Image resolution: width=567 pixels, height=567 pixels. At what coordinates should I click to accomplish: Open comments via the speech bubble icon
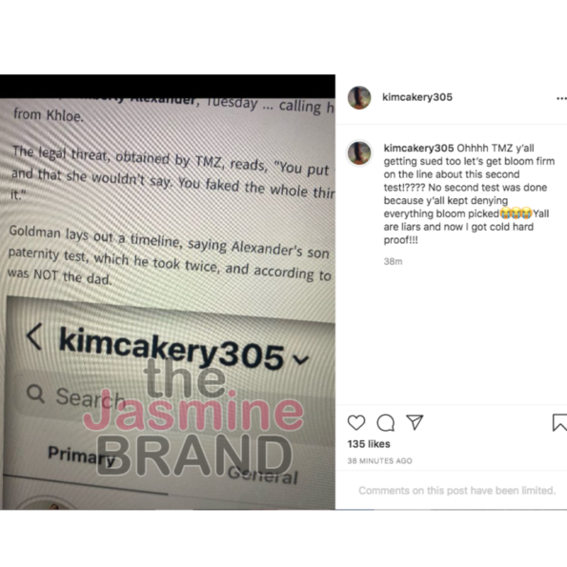386,422
